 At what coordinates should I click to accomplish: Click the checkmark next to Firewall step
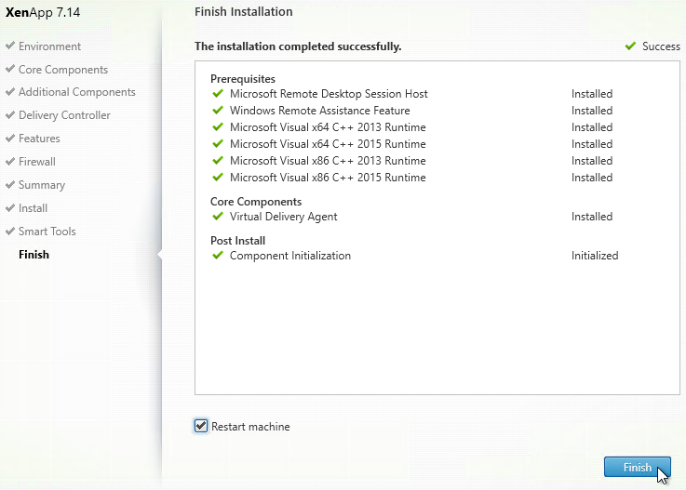[10, 161]
